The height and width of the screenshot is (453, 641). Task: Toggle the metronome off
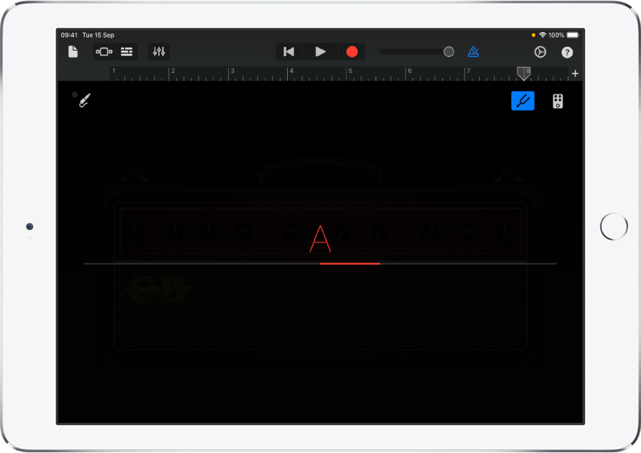[472, 51]
